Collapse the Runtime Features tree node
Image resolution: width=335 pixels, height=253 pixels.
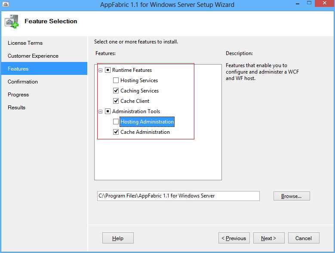pyautogui.click(x=101, y=70)
